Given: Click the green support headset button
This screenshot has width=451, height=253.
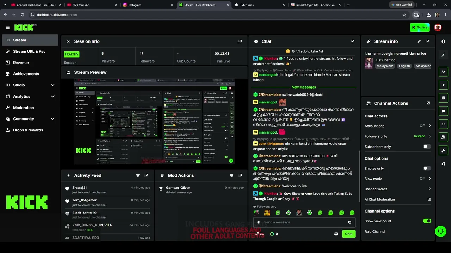Looking at the screenshot, I should coord(440,231).
